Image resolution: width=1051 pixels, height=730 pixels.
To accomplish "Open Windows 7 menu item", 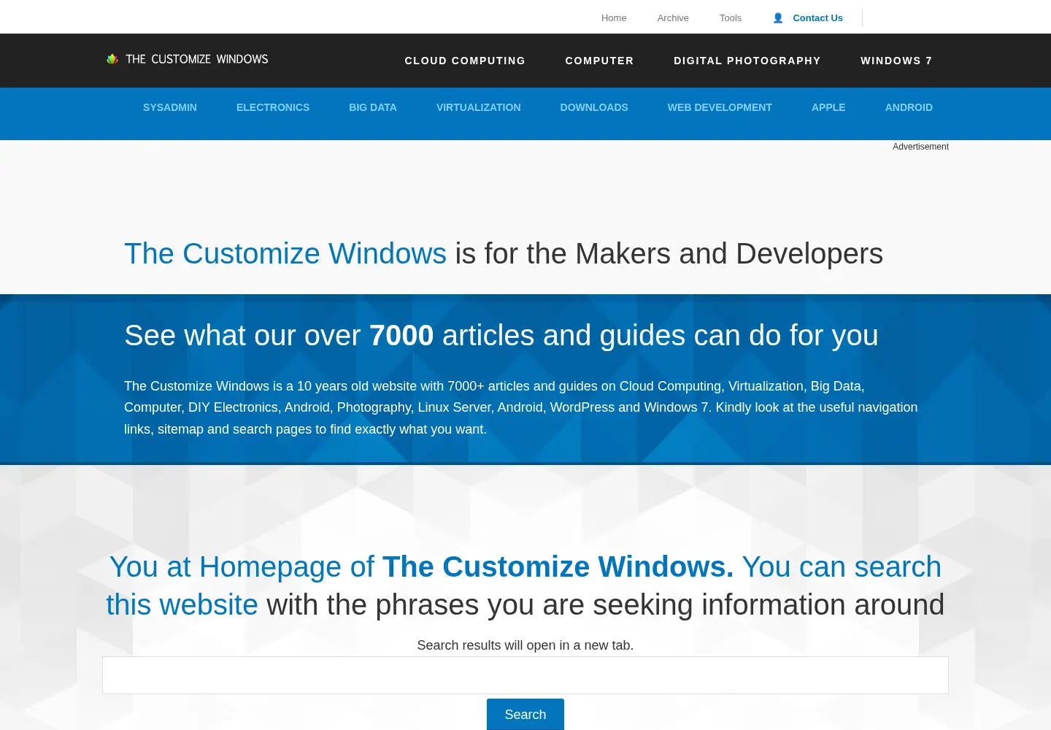I will click(x=896, y=61).
